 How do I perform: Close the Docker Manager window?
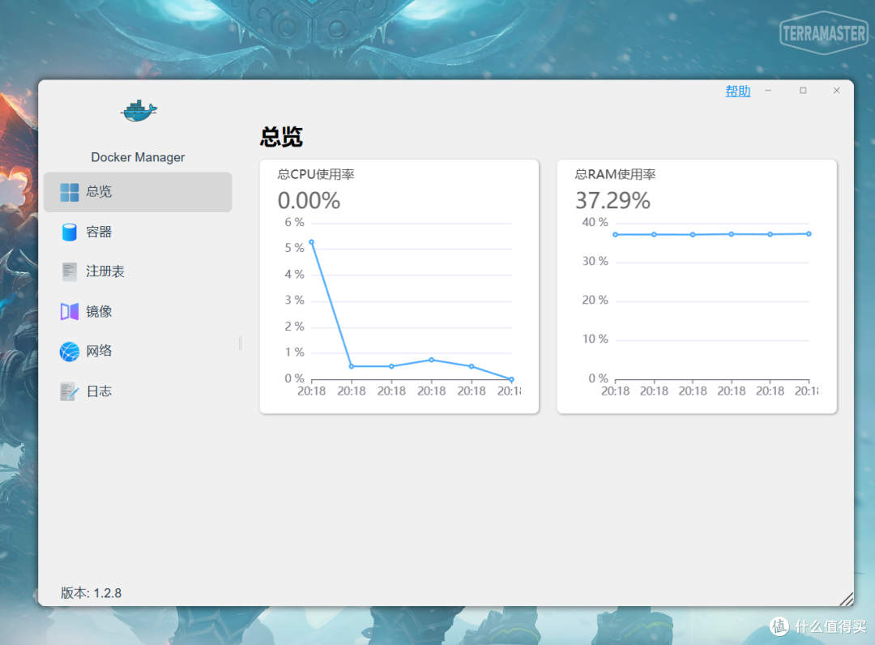tap(836, 91)
